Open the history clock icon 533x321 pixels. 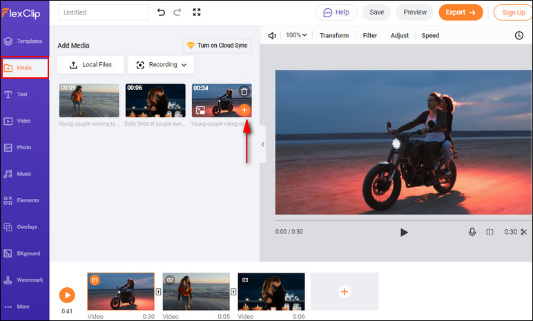(x=519, y=35)
